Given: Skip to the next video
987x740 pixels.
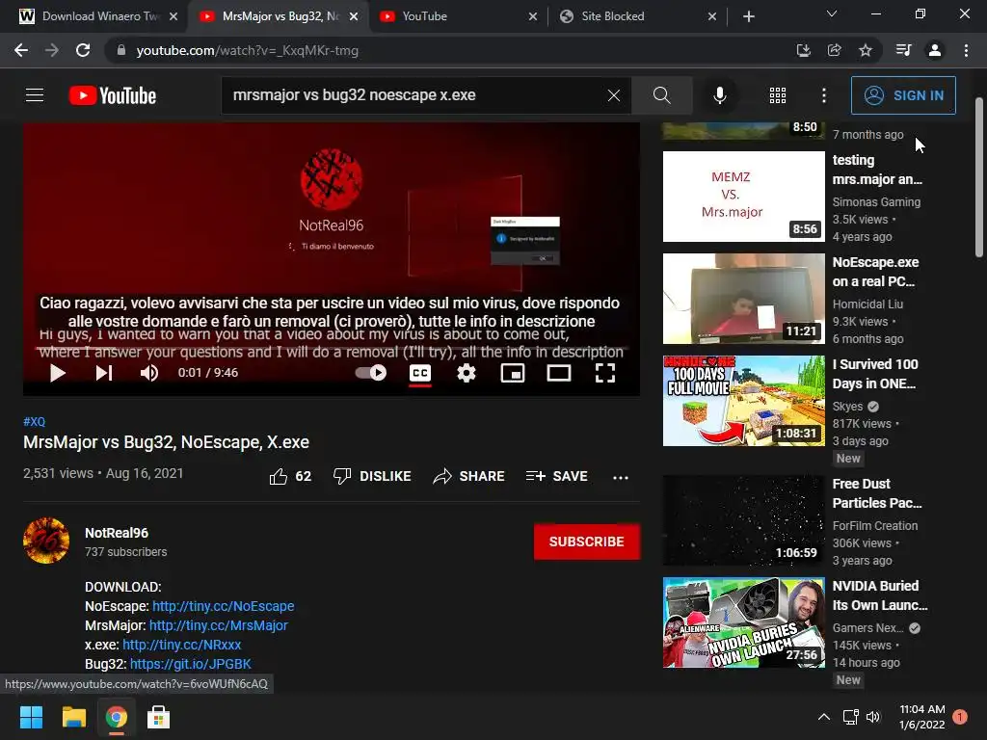Looking at the screenshot, I should click(x=104, y=373).
